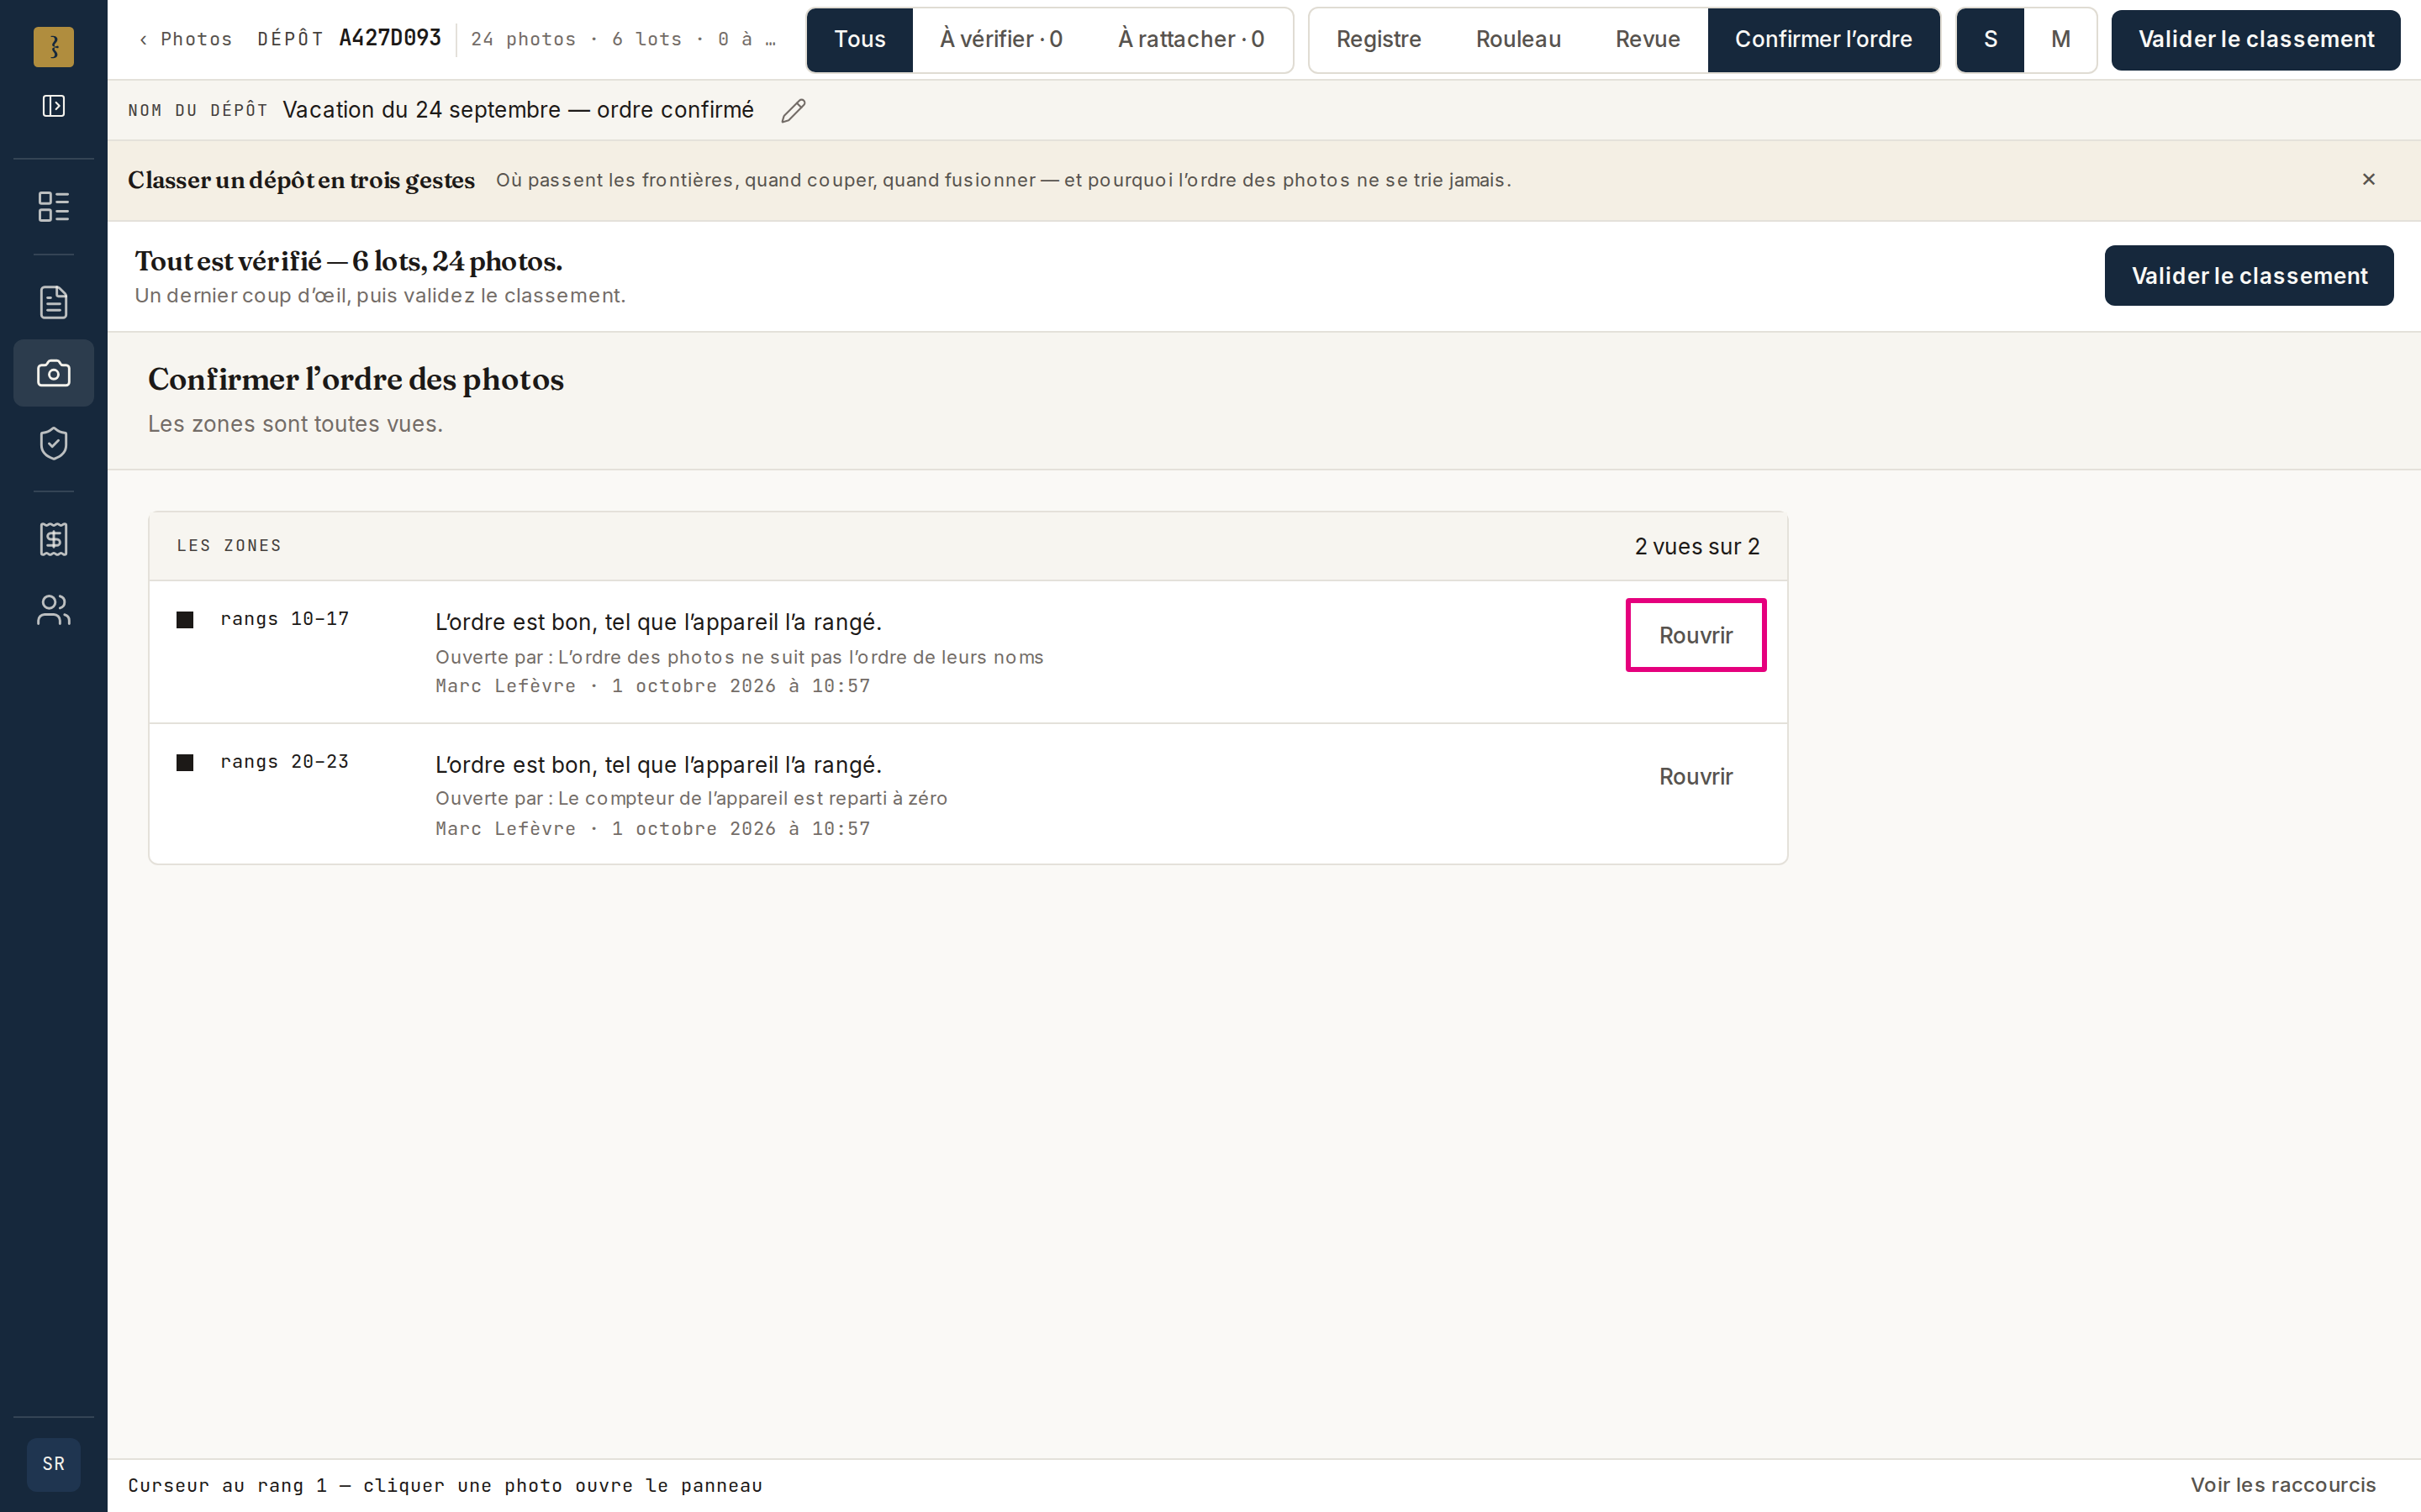Viewport: 2421px width, 1512px height.
Task: Rouvrir the rangs 20-23 zone
Action: 1695,777
